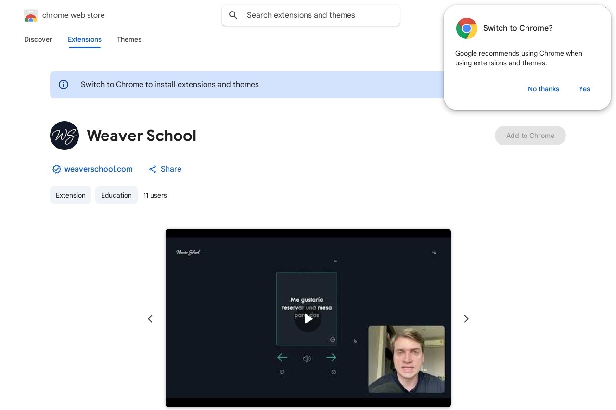Click the Weaver School WS logo
The image size is (616, 410).
pos(64,136)
